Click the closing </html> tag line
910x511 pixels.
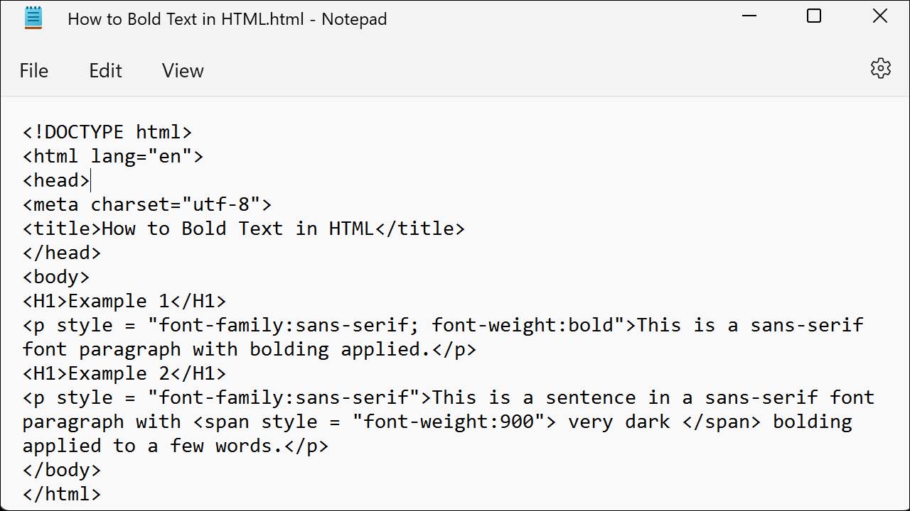(62, 494)
